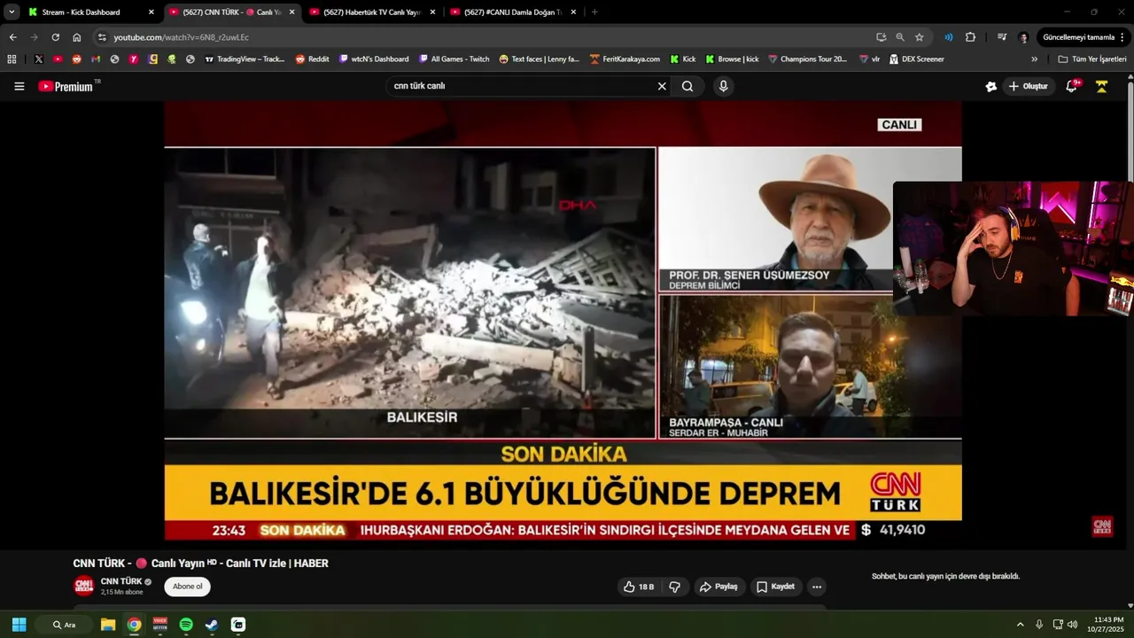The height and width of the screenshot is (638, 1134).
Task: Open Chrome menu three dots
Action: point(1122,37)
